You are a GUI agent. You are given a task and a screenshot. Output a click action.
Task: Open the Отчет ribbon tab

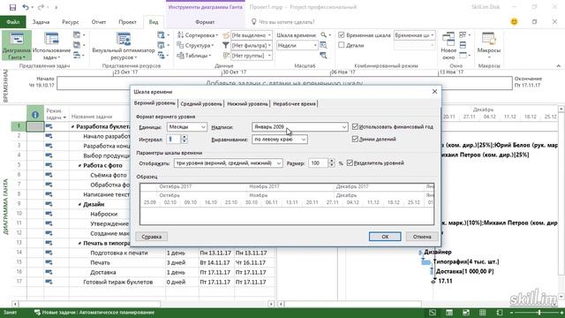[99, 22]
